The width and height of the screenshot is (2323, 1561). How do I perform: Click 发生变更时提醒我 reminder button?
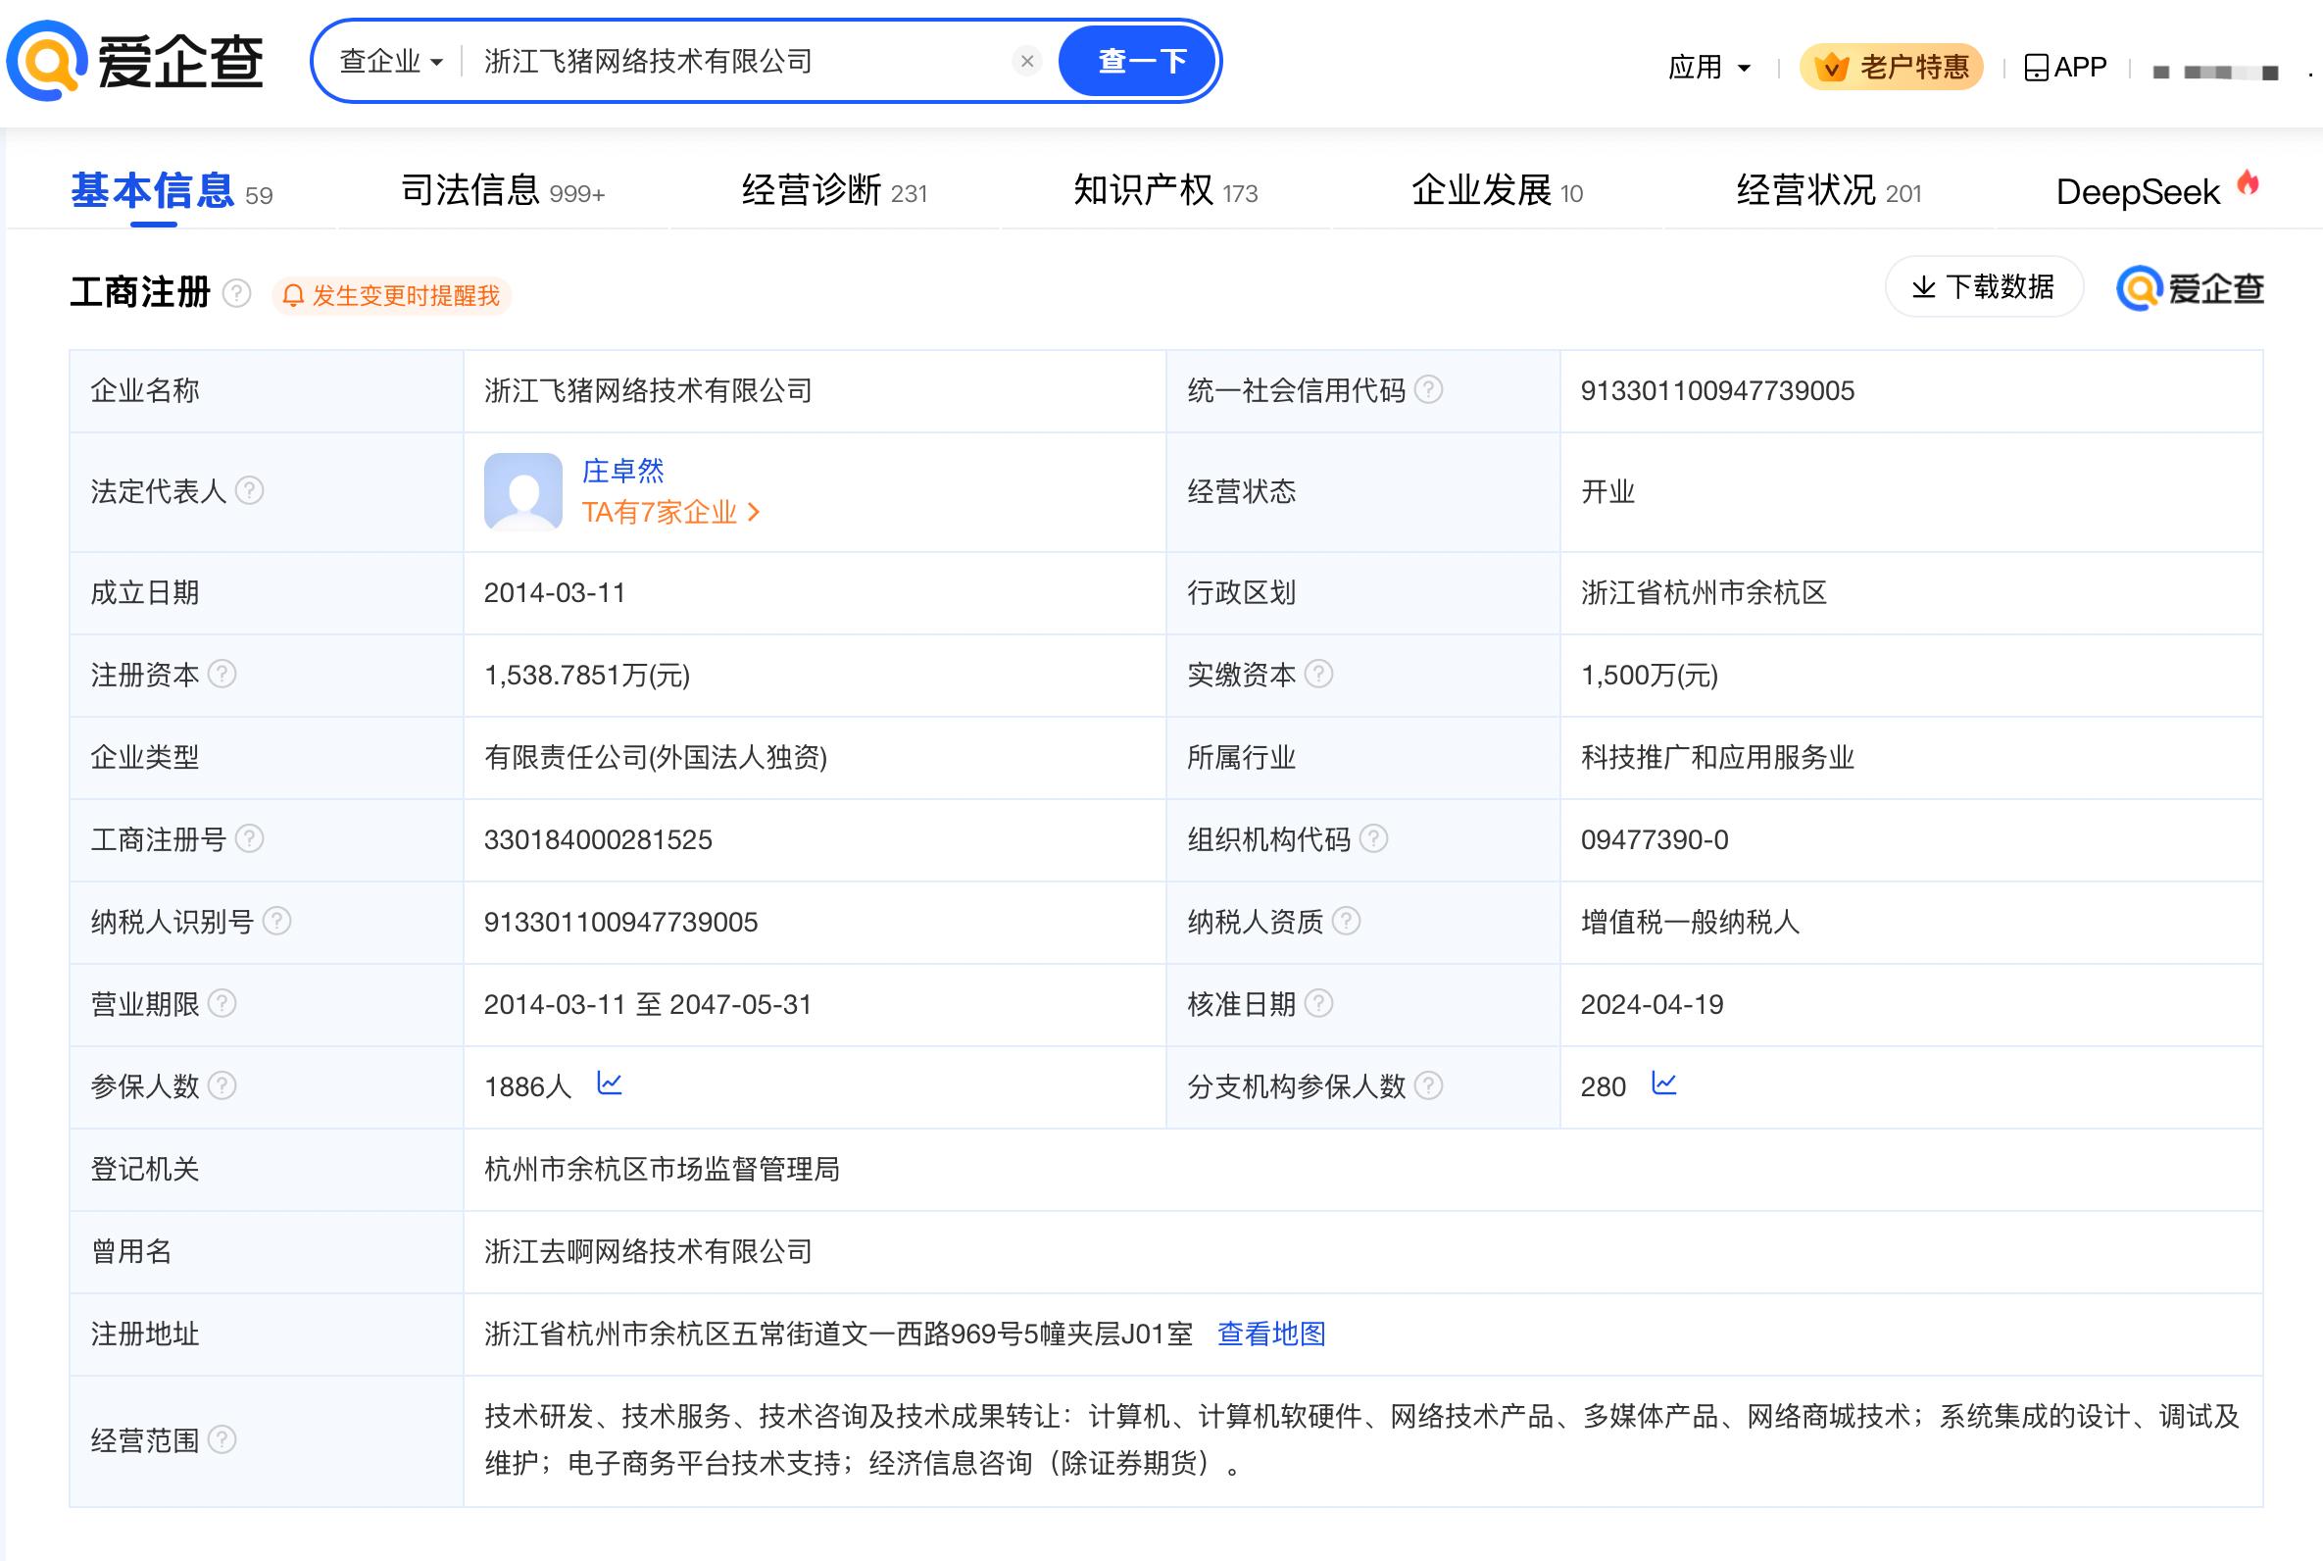pos(391,296)
